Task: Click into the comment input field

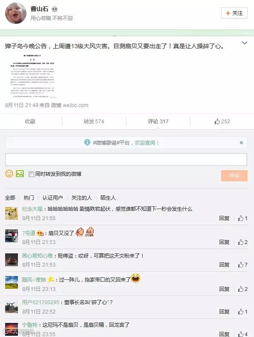Action: coord(126,160)
